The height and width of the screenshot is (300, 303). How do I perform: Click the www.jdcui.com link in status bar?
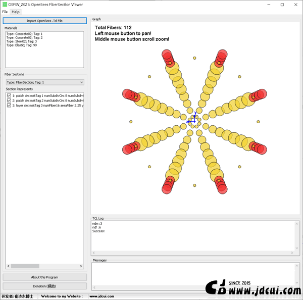(102, 296)
